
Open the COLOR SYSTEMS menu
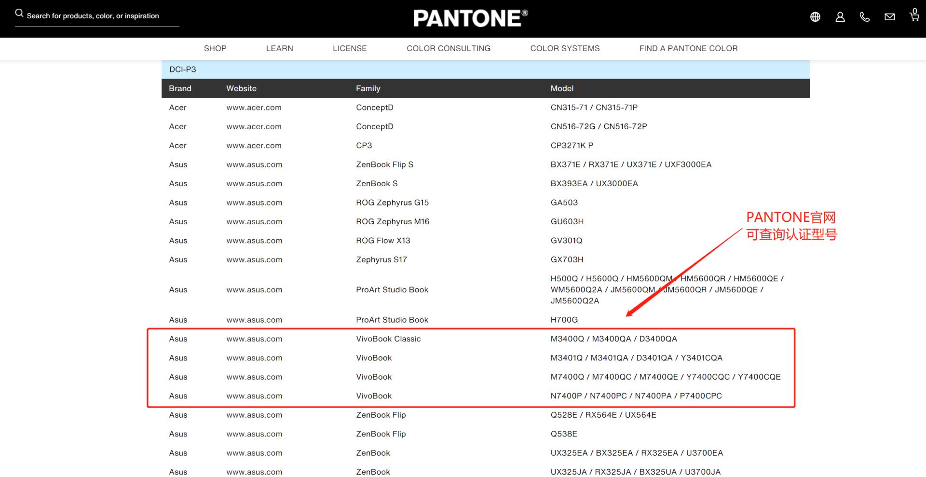click(x=565, y=48)
